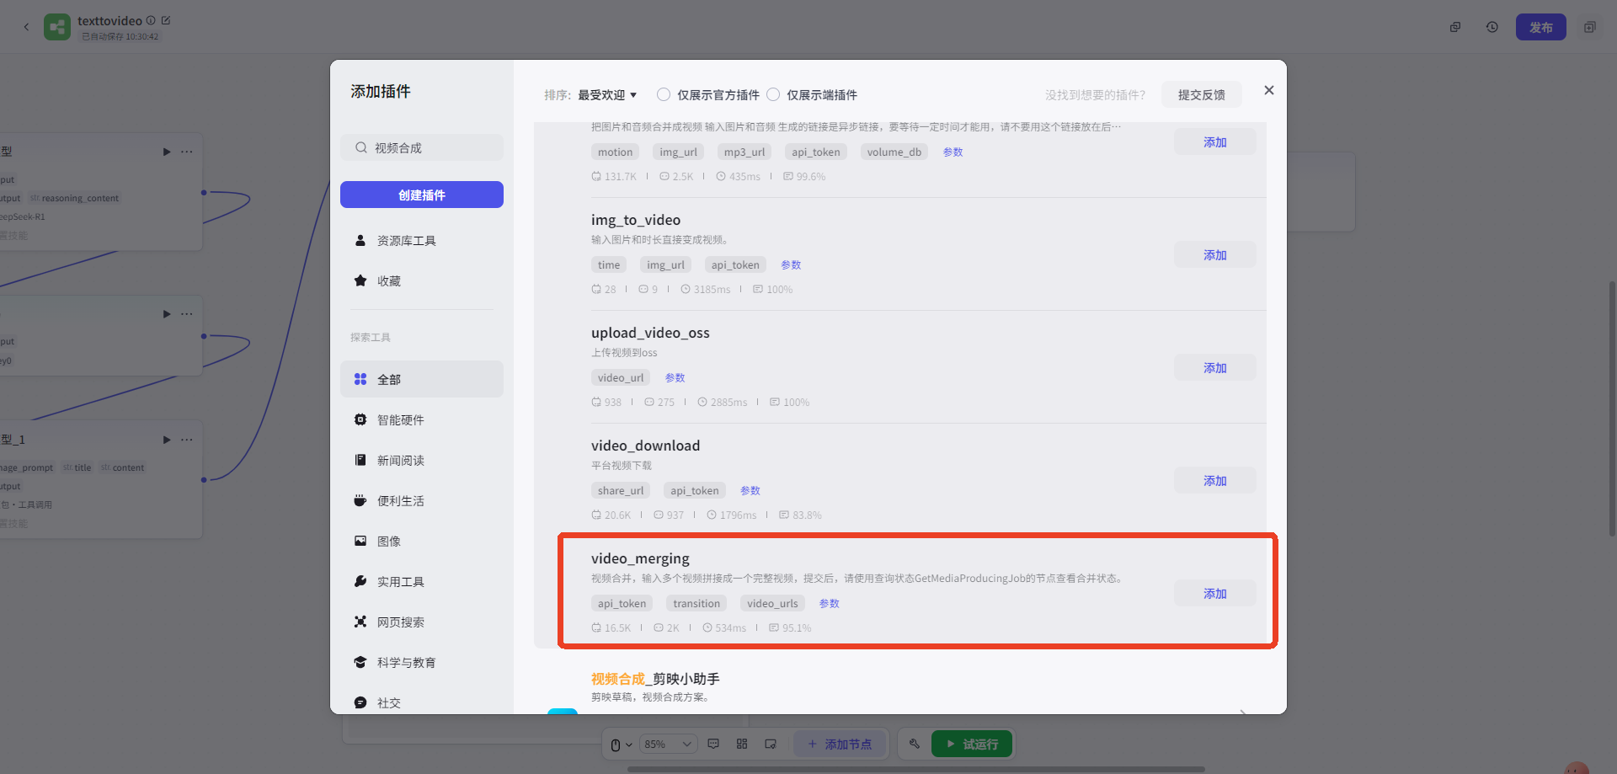Click the edit pencil icon beside texttovideo
1617x774 pixels.
166,20
